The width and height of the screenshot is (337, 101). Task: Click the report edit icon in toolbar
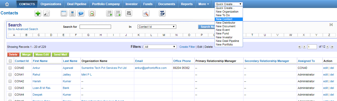tap(162, 13)
